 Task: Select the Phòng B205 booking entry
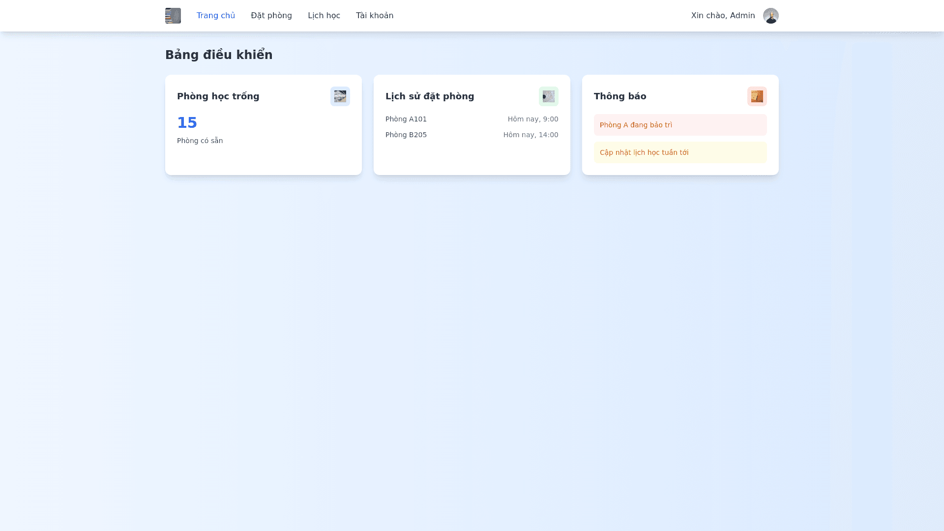pos(406,135)
